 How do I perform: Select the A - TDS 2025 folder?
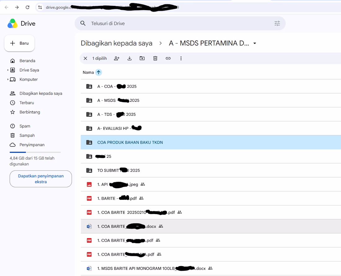[211, 114]
